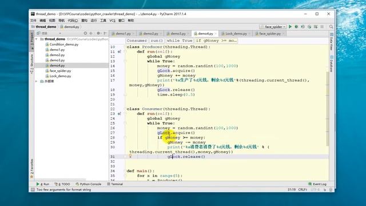Viewport: 366px width, 206px height.
Task: Open the 编辑 (Edit) menu
Action: tap(43, 21)
